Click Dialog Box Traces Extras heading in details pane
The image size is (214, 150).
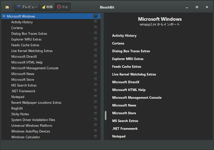(131, 51)
